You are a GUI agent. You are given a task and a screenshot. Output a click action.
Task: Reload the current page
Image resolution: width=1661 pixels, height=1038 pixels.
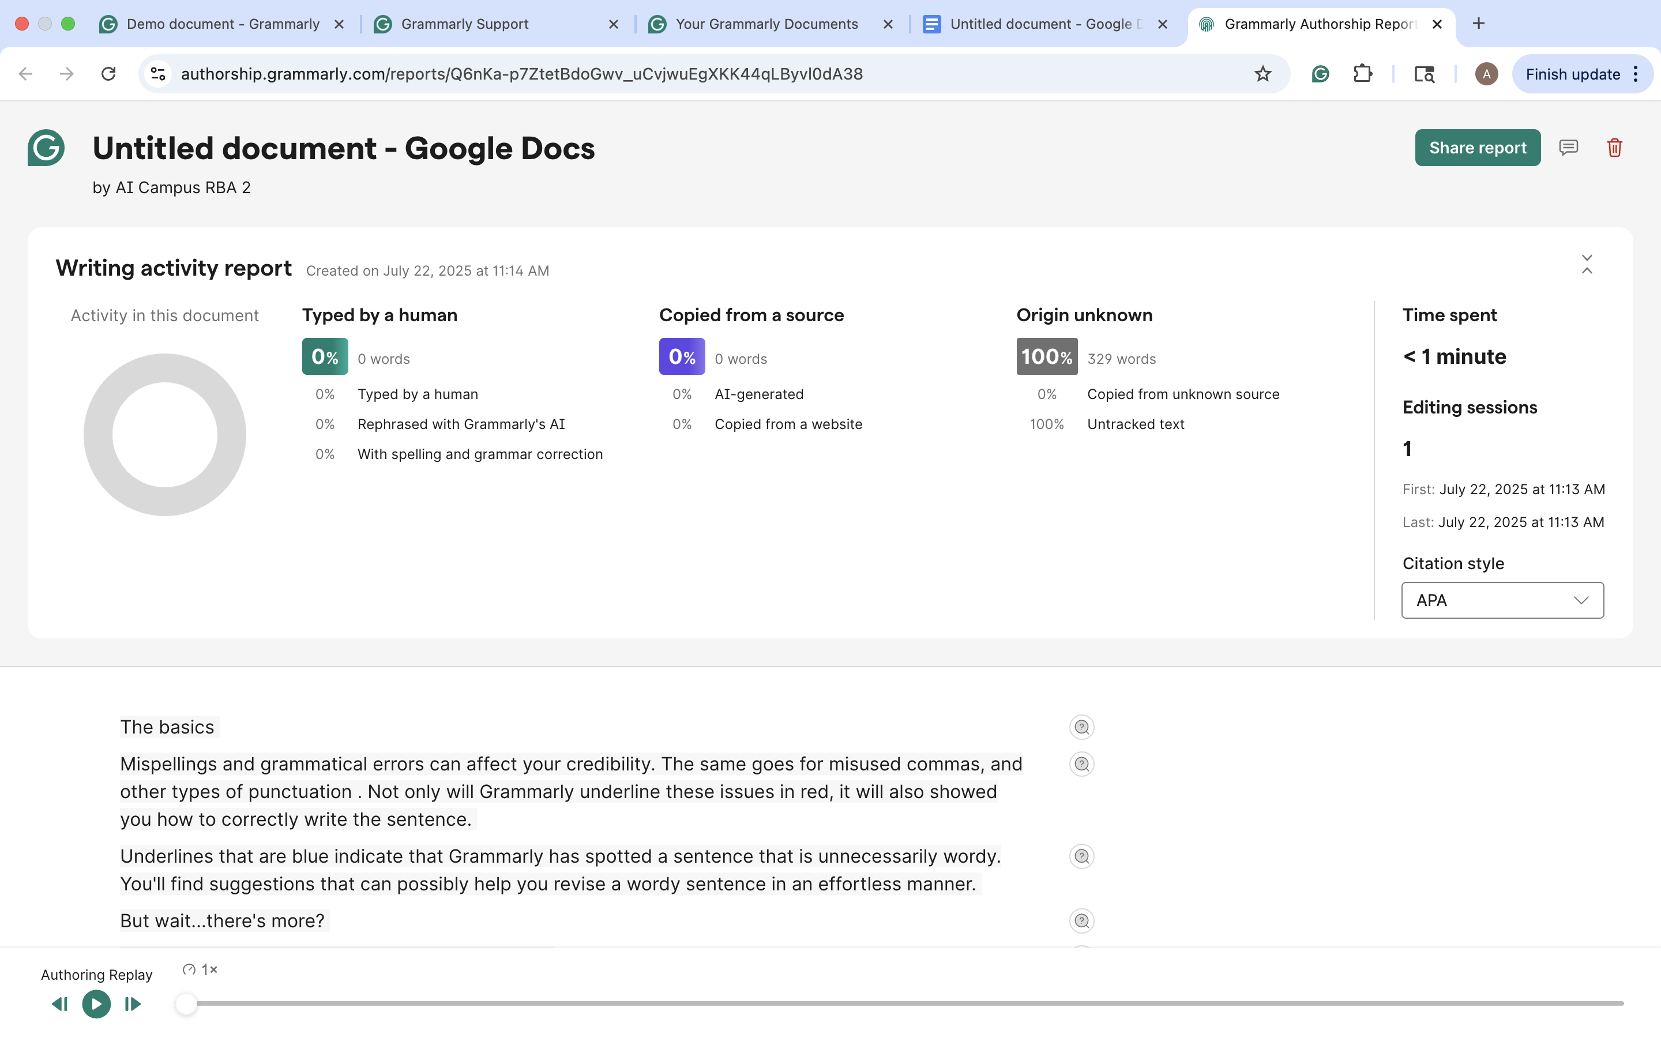(108, 73)
